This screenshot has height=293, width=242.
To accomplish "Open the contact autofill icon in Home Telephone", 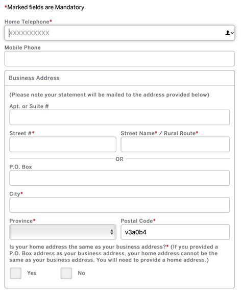I will pos(229,33).
